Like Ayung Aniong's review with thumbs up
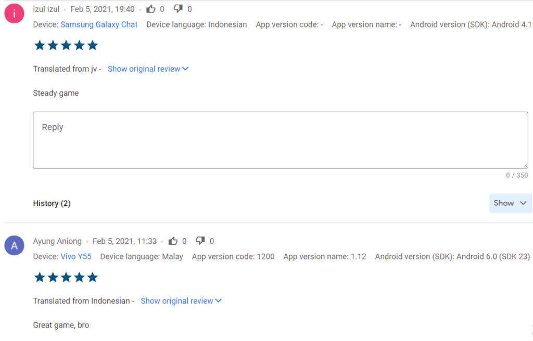The width and height of the screenshot is (533, 341). (x=173, y=241)
